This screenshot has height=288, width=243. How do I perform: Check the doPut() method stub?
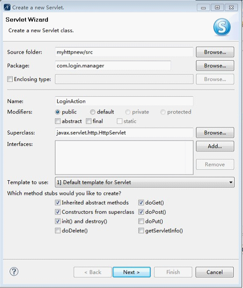pos(141,221)
